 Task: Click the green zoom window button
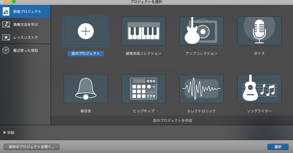(x=14, y=2)
